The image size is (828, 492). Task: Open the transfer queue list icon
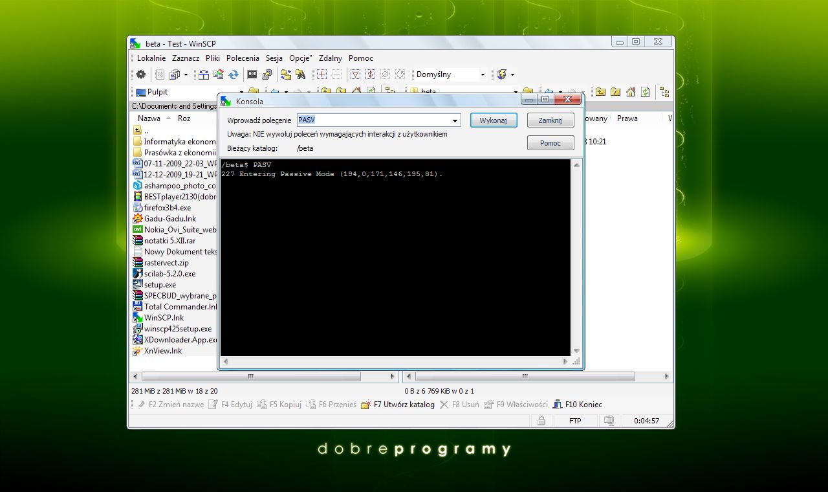click(x=174, y=74)
